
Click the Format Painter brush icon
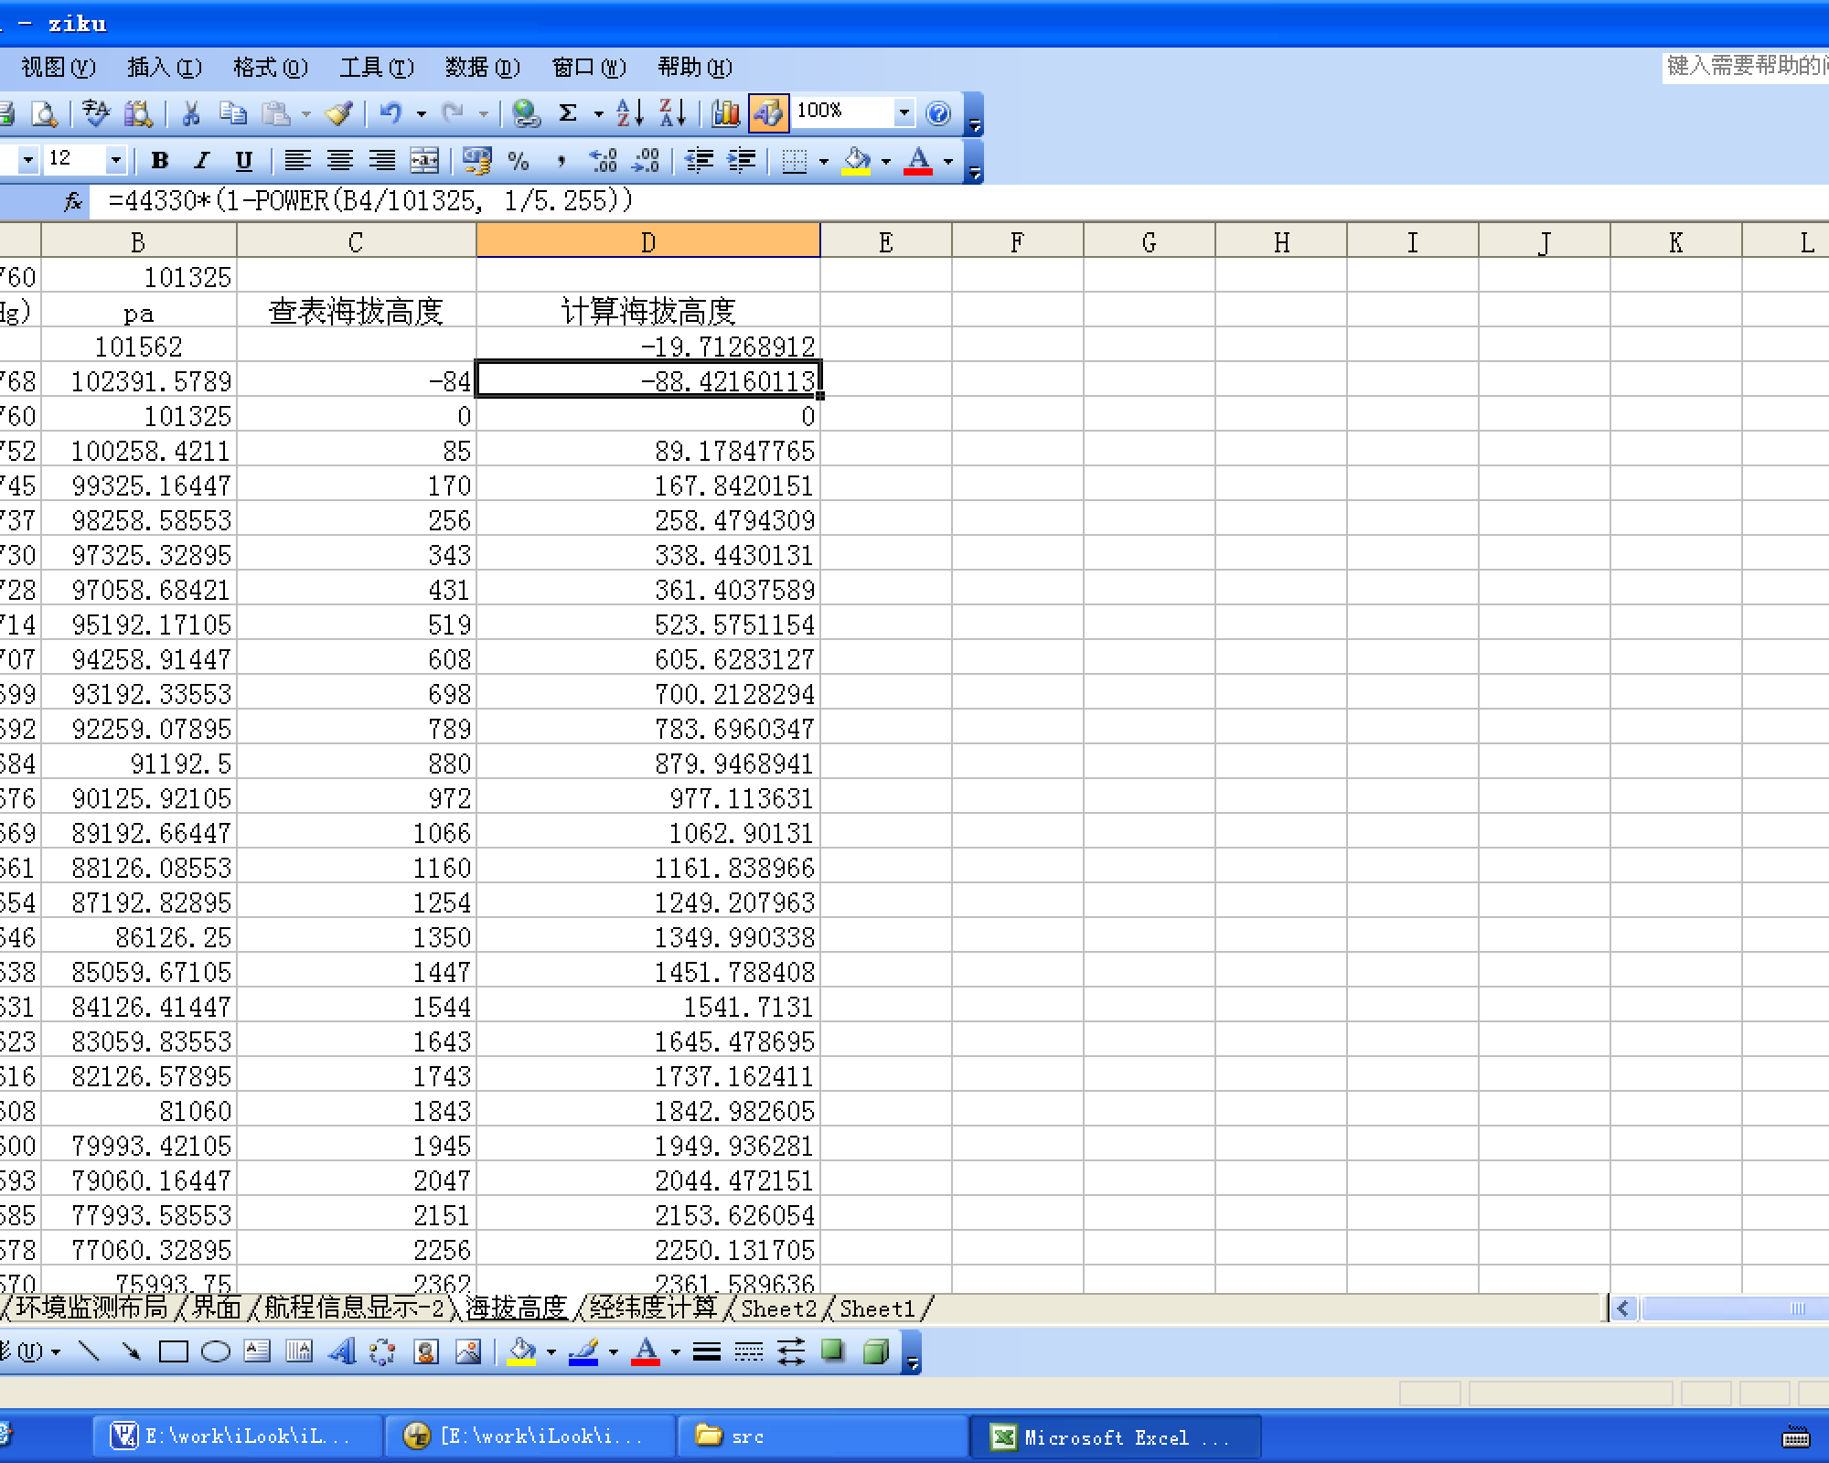[x=339, y=113]
